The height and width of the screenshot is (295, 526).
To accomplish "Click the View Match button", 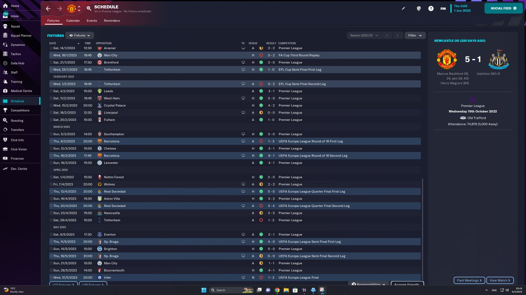I will point(500,281).
